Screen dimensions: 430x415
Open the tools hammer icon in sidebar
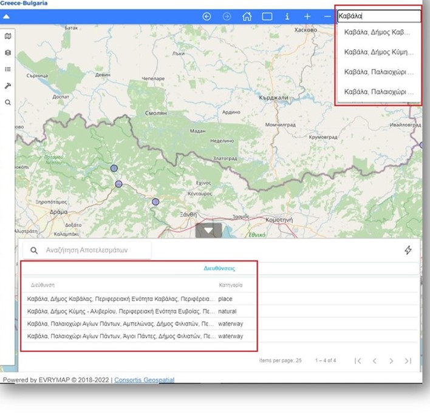pyautogui.click(x=8, y=86)
